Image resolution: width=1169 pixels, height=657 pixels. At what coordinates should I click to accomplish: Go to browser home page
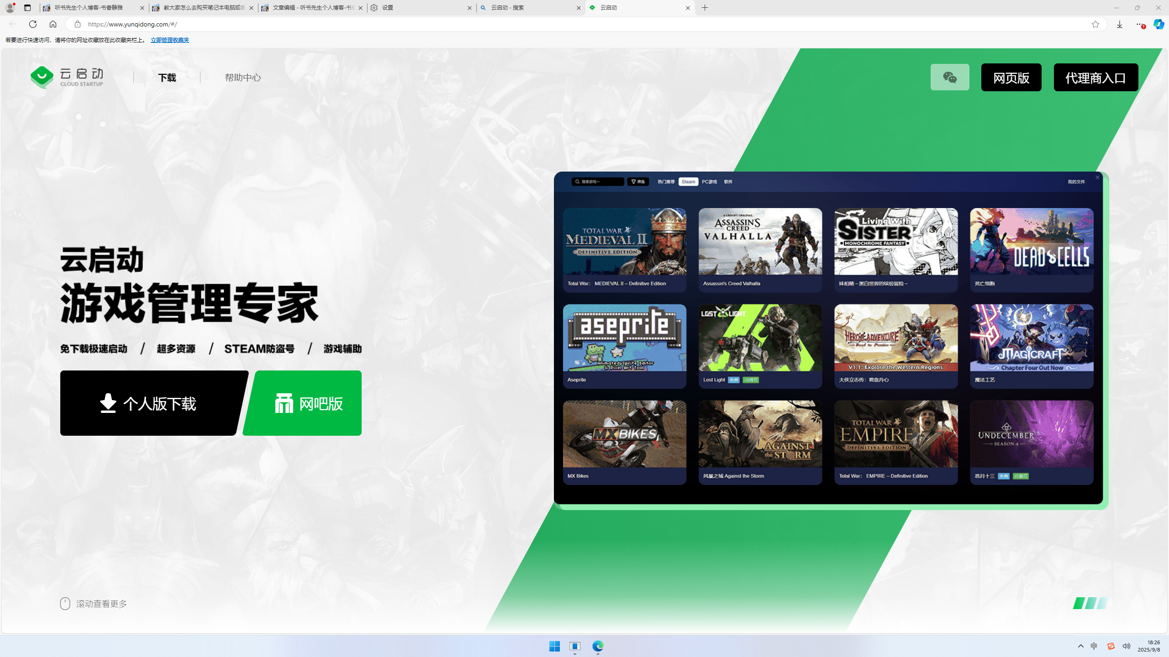(x=53, y=24)
